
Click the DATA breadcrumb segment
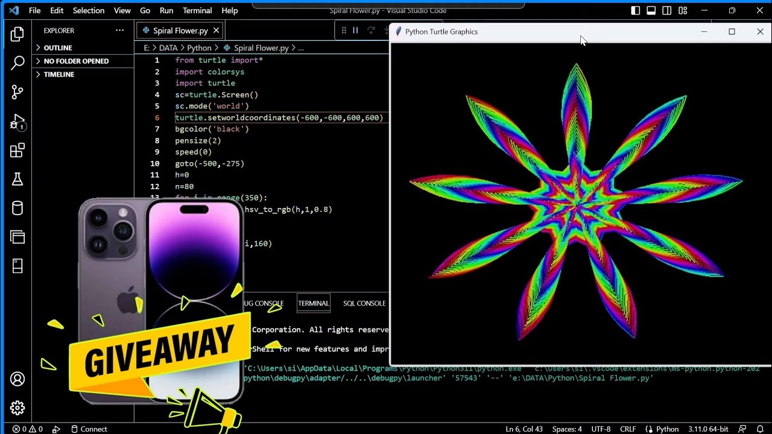[168, 48]
